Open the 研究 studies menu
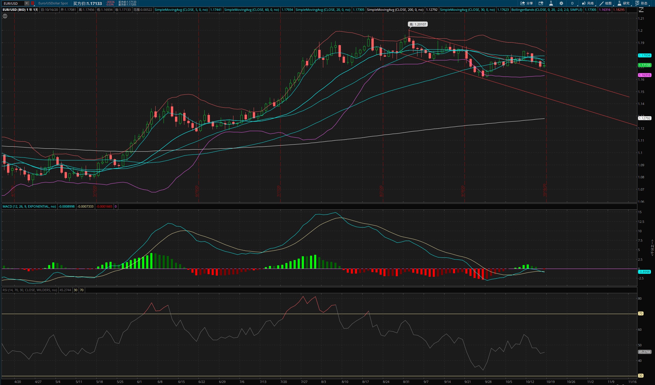This screenshot has width=655, height=385. (x=624, y=3)
